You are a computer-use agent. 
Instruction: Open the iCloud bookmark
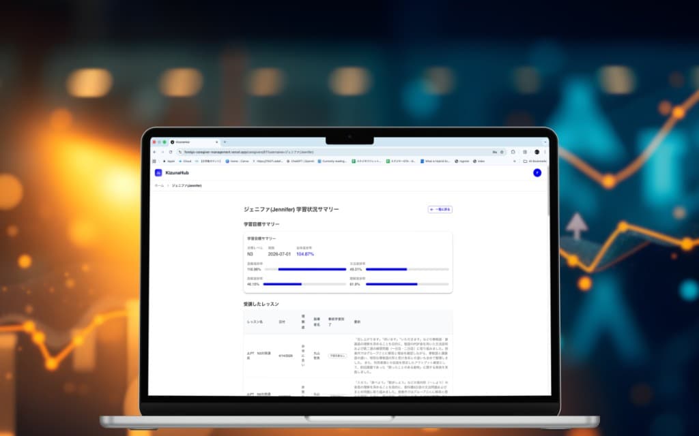(185, 161)
